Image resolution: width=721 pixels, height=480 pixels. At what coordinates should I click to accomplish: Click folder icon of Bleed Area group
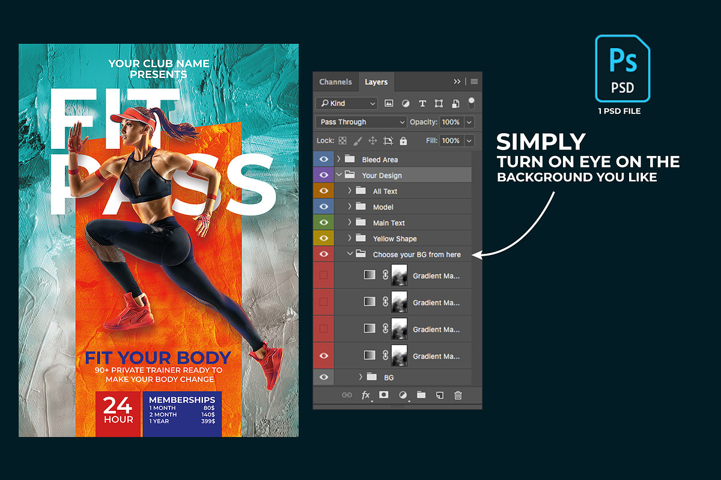point(350,159)
